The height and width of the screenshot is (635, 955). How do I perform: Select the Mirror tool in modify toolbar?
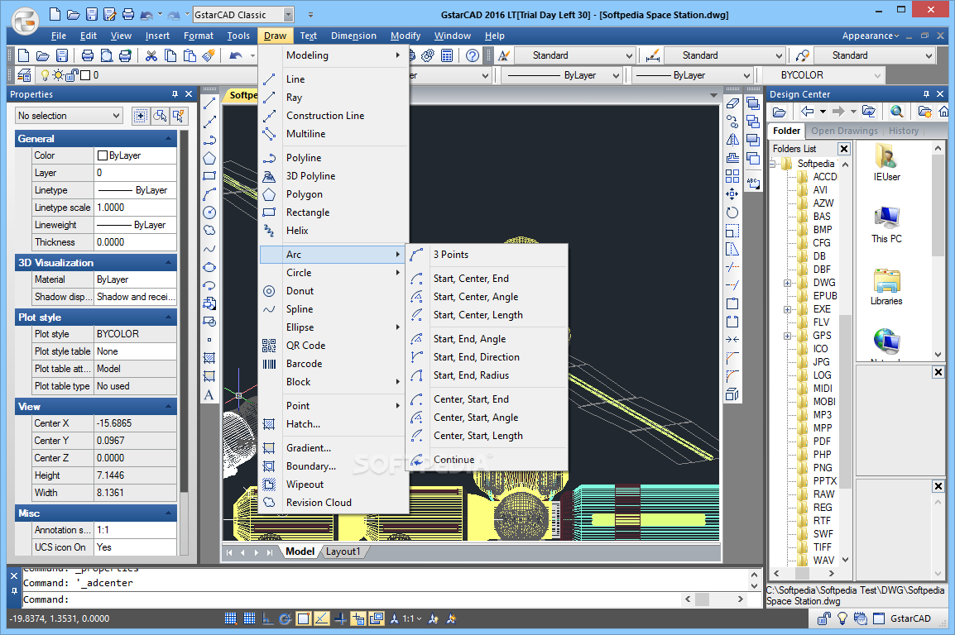[x=732, y=140]
